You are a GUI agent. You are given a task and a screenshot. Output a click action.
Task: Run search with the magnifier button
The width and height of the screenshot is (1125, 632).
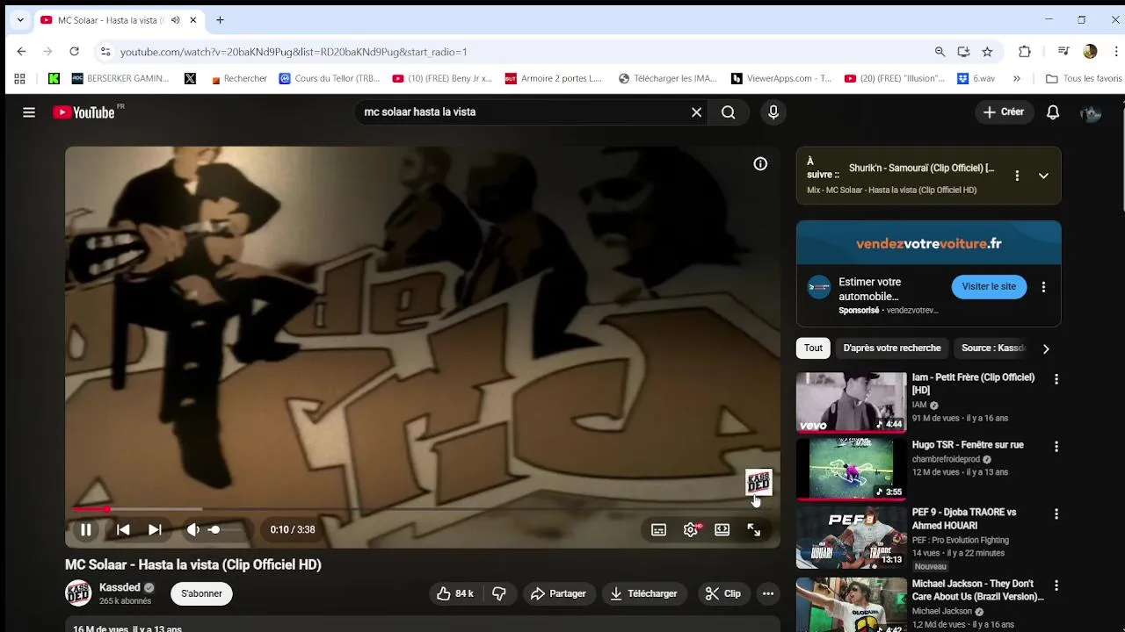point(728,112)
